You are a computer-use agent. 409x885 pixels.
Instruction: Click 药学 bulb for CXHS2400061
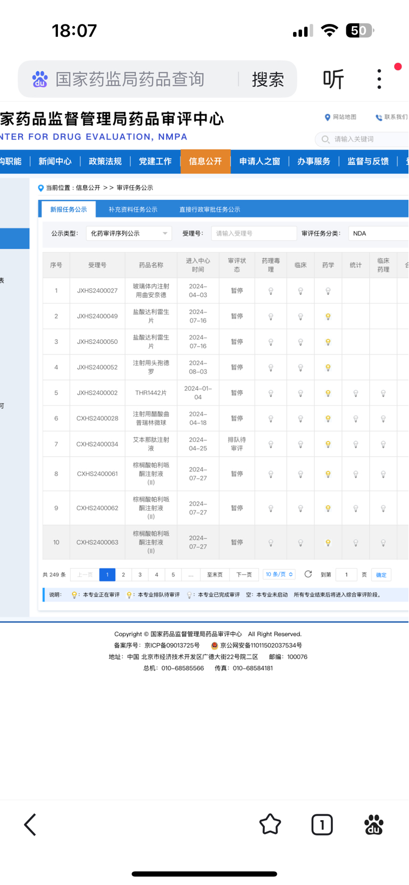pyautogui.click(x=328, y=474)
